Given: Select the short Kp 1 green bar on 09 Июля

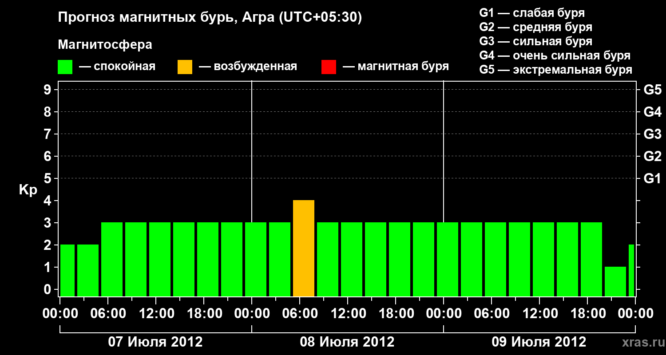Looking at the screenshot, I should click(x=615, y=282).
